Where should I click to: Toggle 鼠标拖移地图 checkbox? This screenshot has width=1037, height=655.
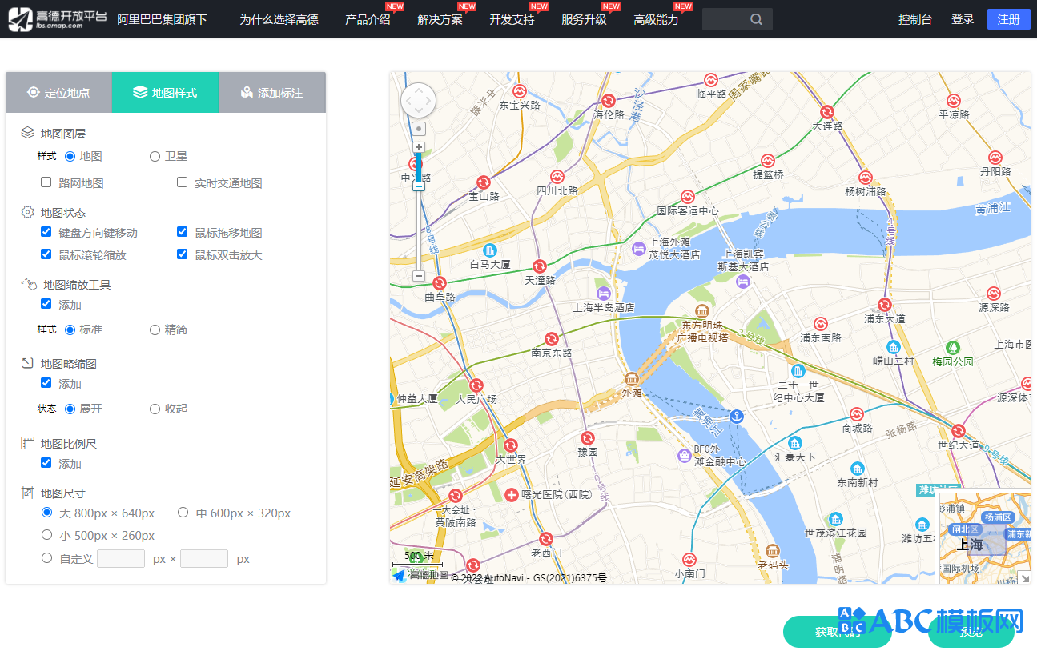pos(183,232)
